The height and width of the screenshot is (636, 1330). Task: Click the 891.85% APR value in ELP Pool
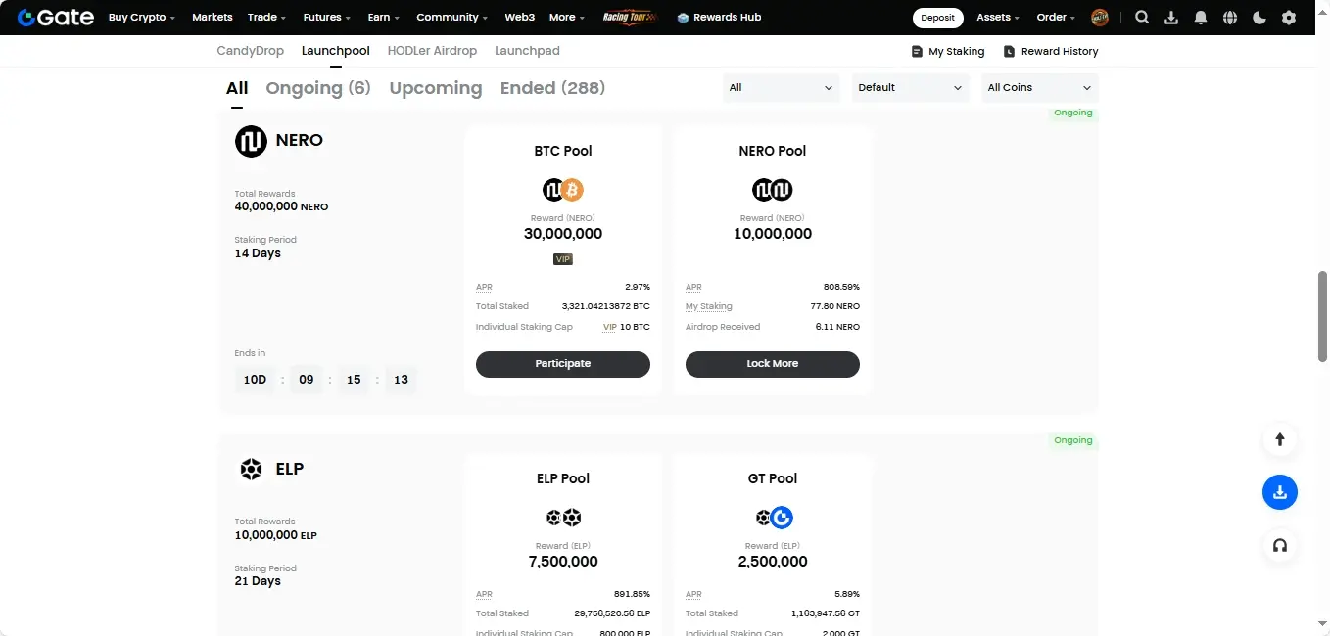pos(633,594)
